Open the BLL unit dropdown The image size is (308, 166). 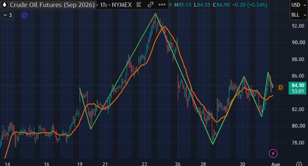[x=299, y=15]
